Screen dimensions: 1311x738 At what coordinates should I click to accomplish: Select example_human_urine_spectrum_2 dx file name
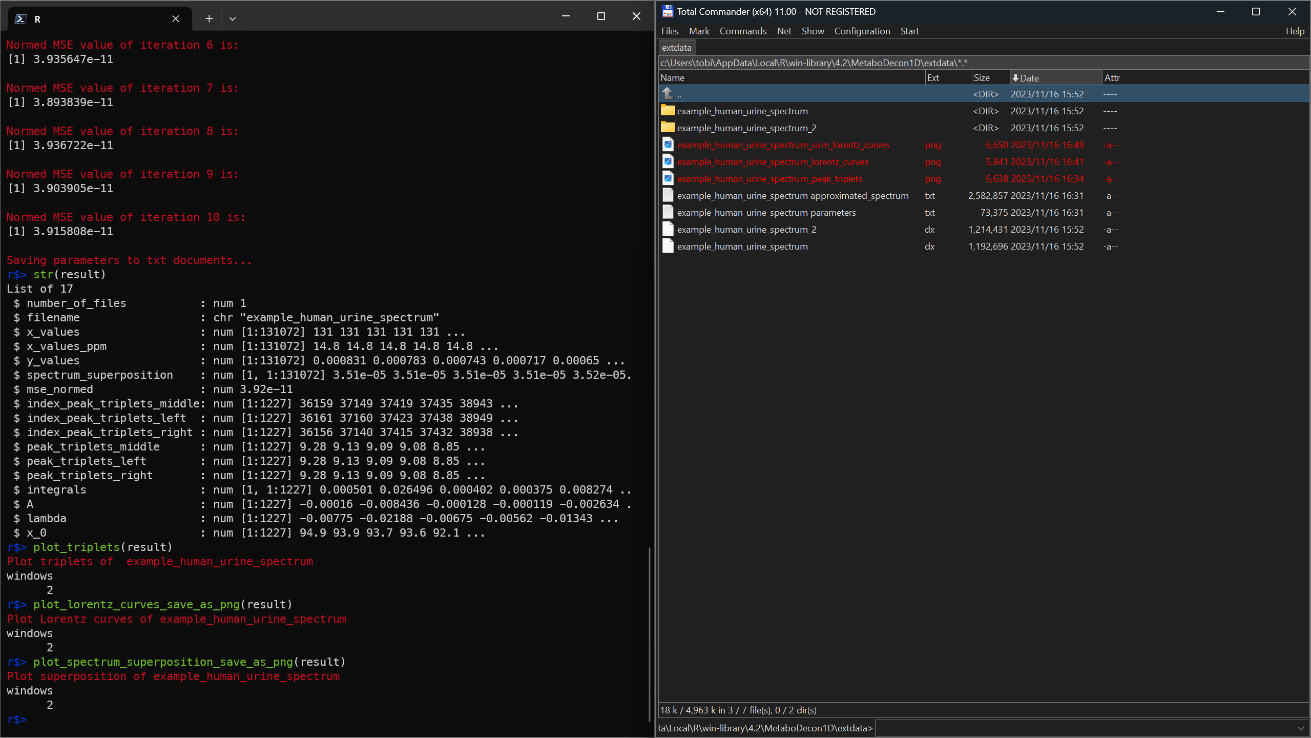click(x=746, y=230)
